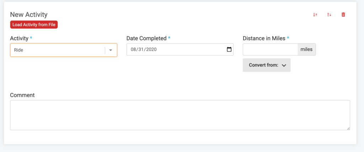Click the Load Activity from File button
This screenshot has height=152, width=364.
pyautogui.click(x=34, y=25)
